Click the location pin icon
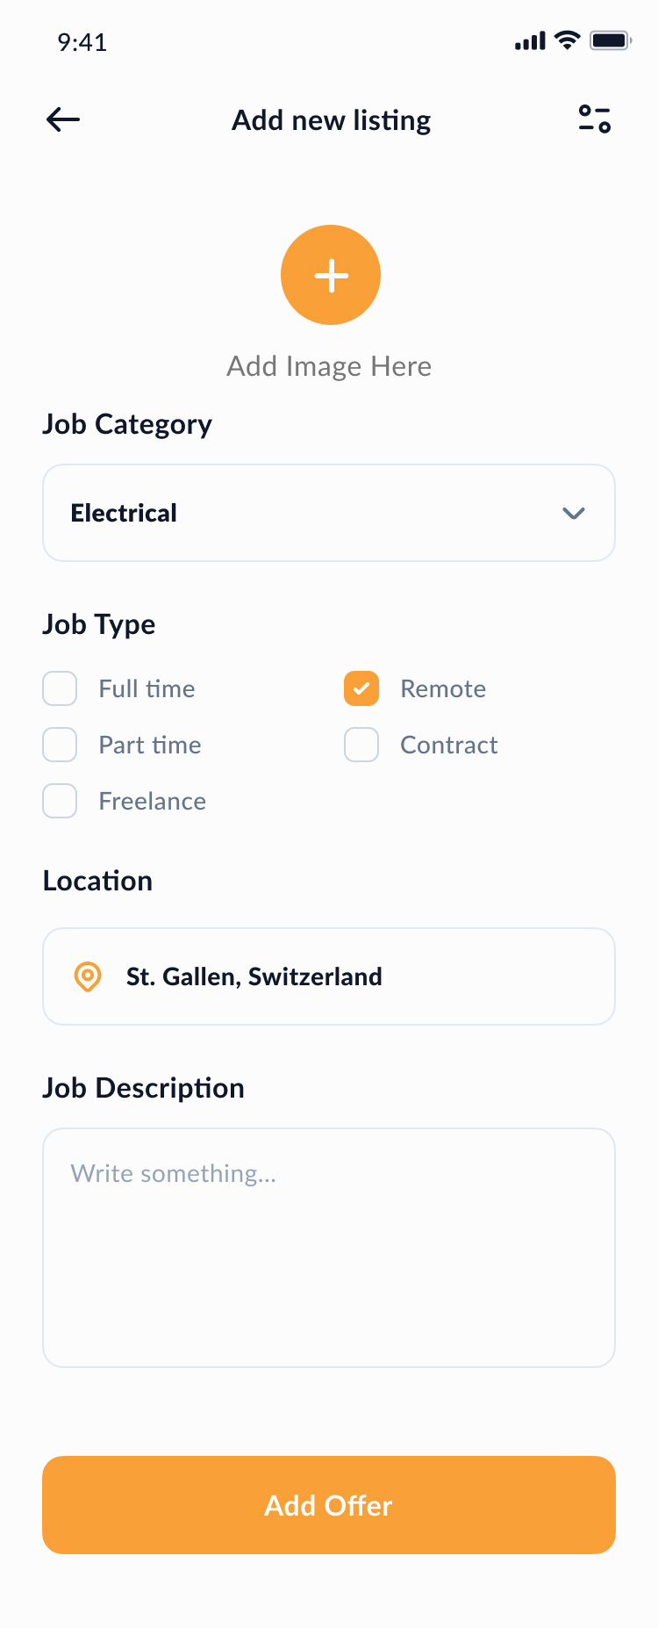Viewport: 658px width, 1628px height. [88, 976]
